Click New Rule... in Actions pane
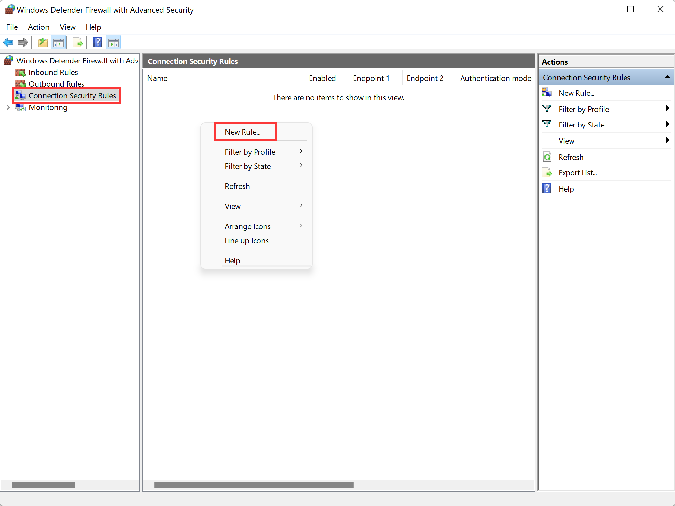675x506 pixels. tap(576, 93)
